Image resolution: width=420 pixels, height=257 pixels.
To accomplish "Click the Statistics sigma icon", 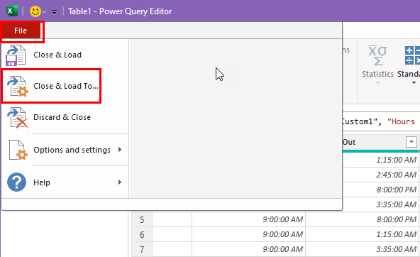I will [x=377, y=55].
